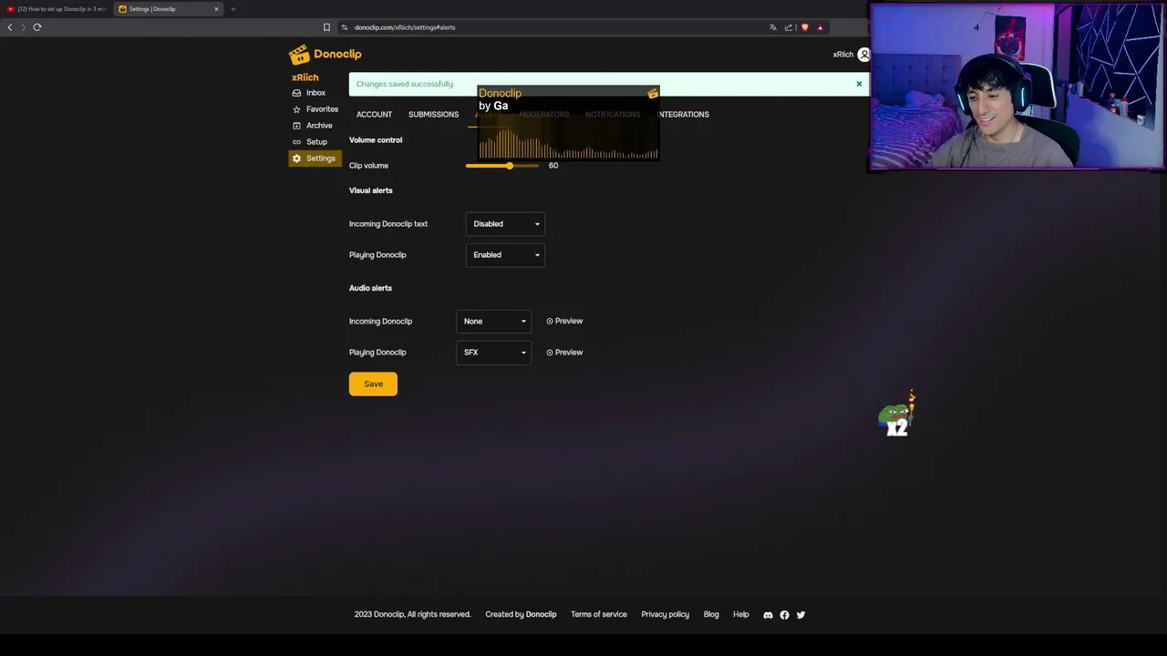This screenshot has width=1167, height=656.
Task: Click the Donoclip overlay popup crown icon
Action: (653, 93)
